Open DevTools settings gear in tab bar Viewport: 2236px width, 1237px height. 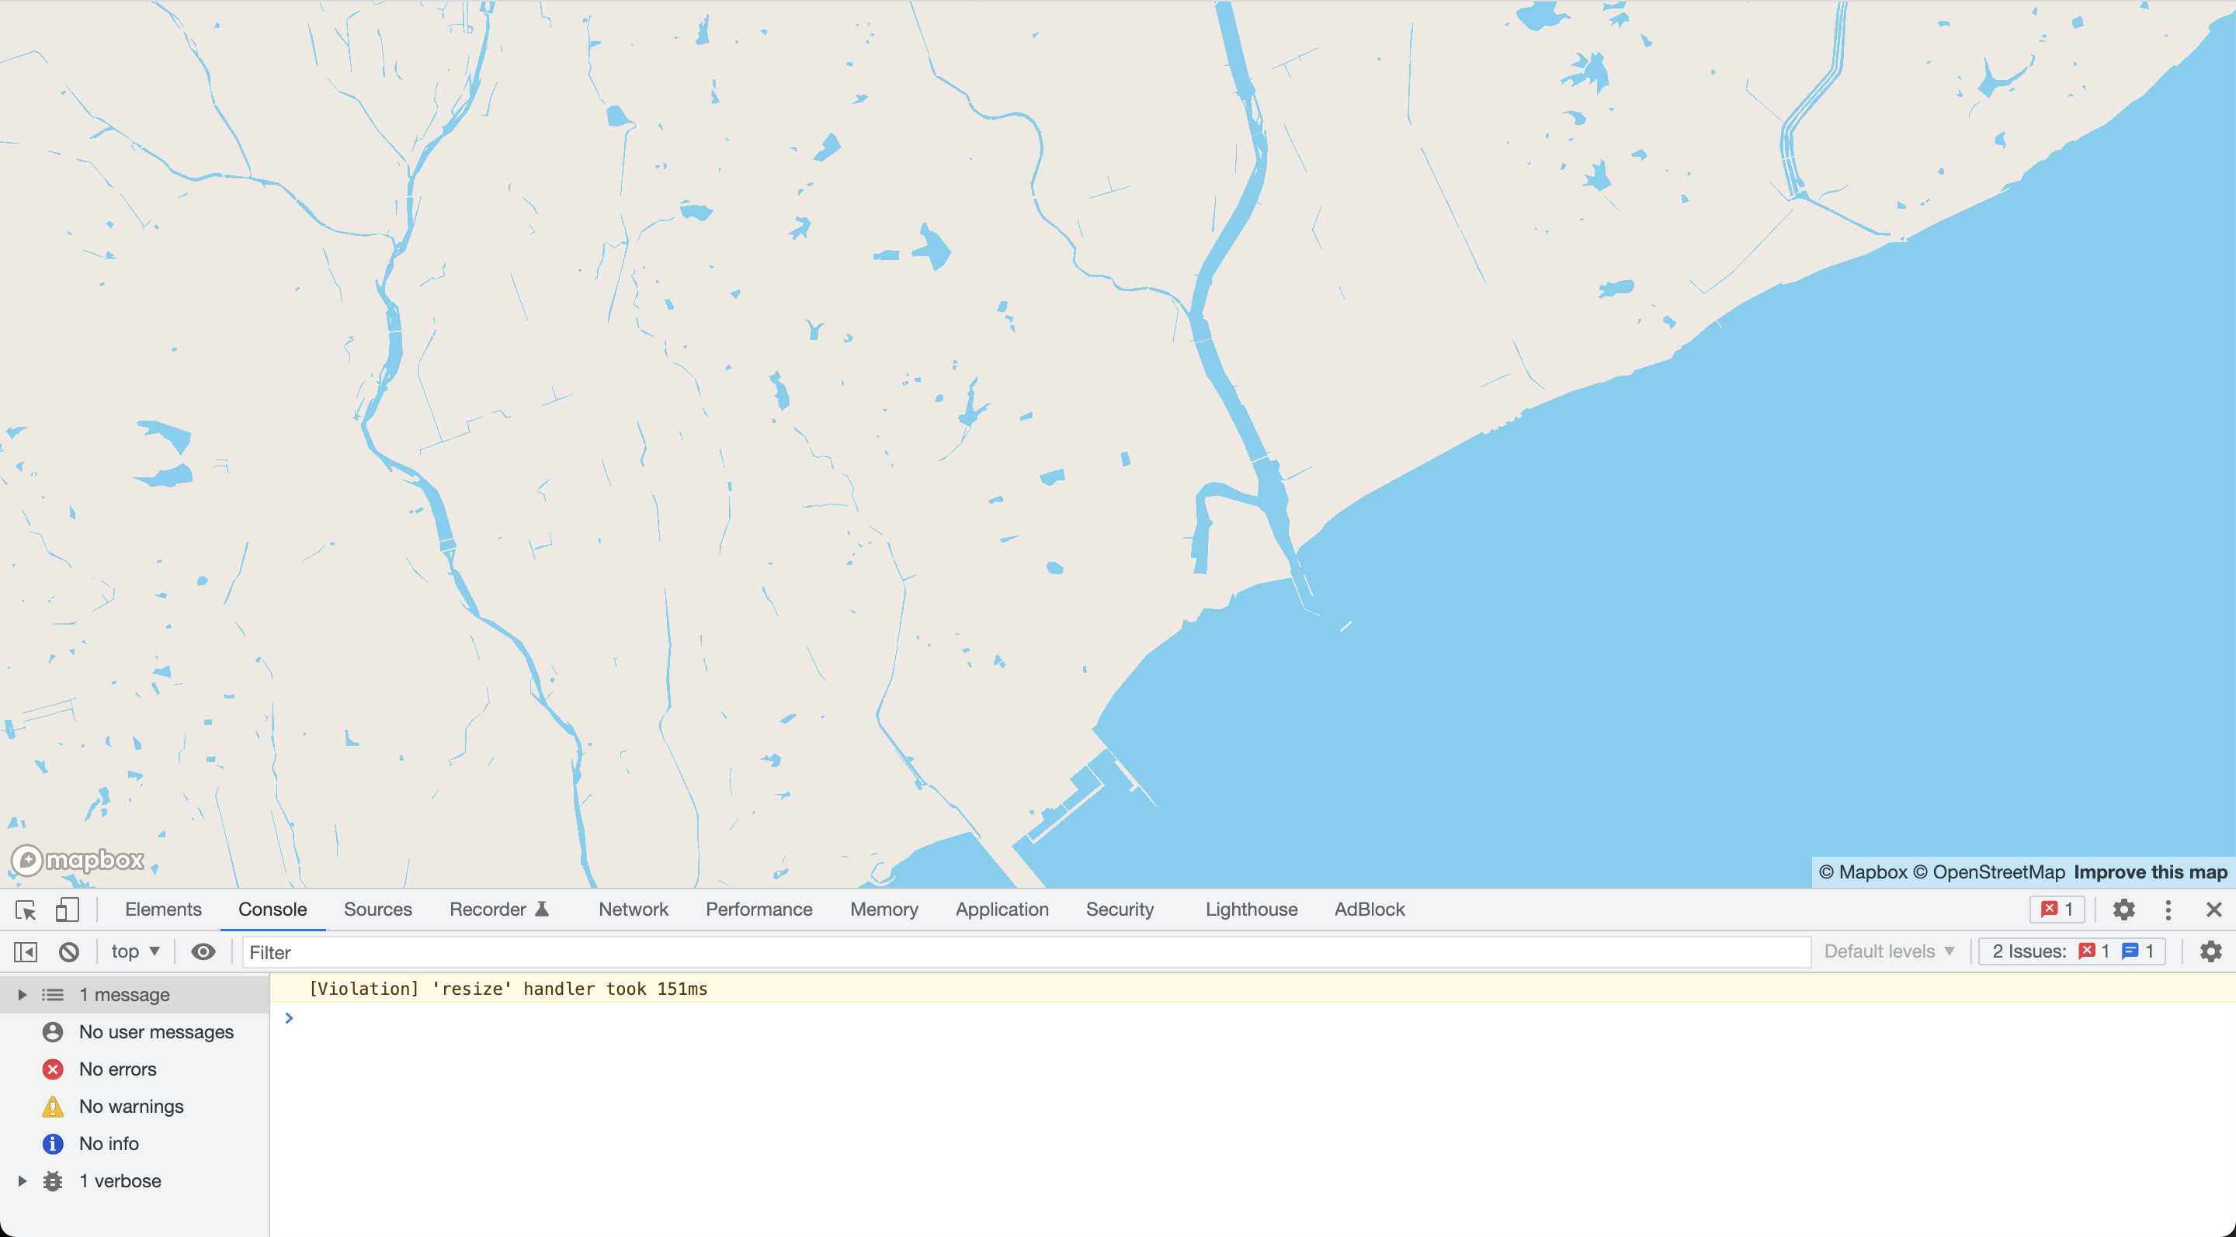pos(2123,909)
